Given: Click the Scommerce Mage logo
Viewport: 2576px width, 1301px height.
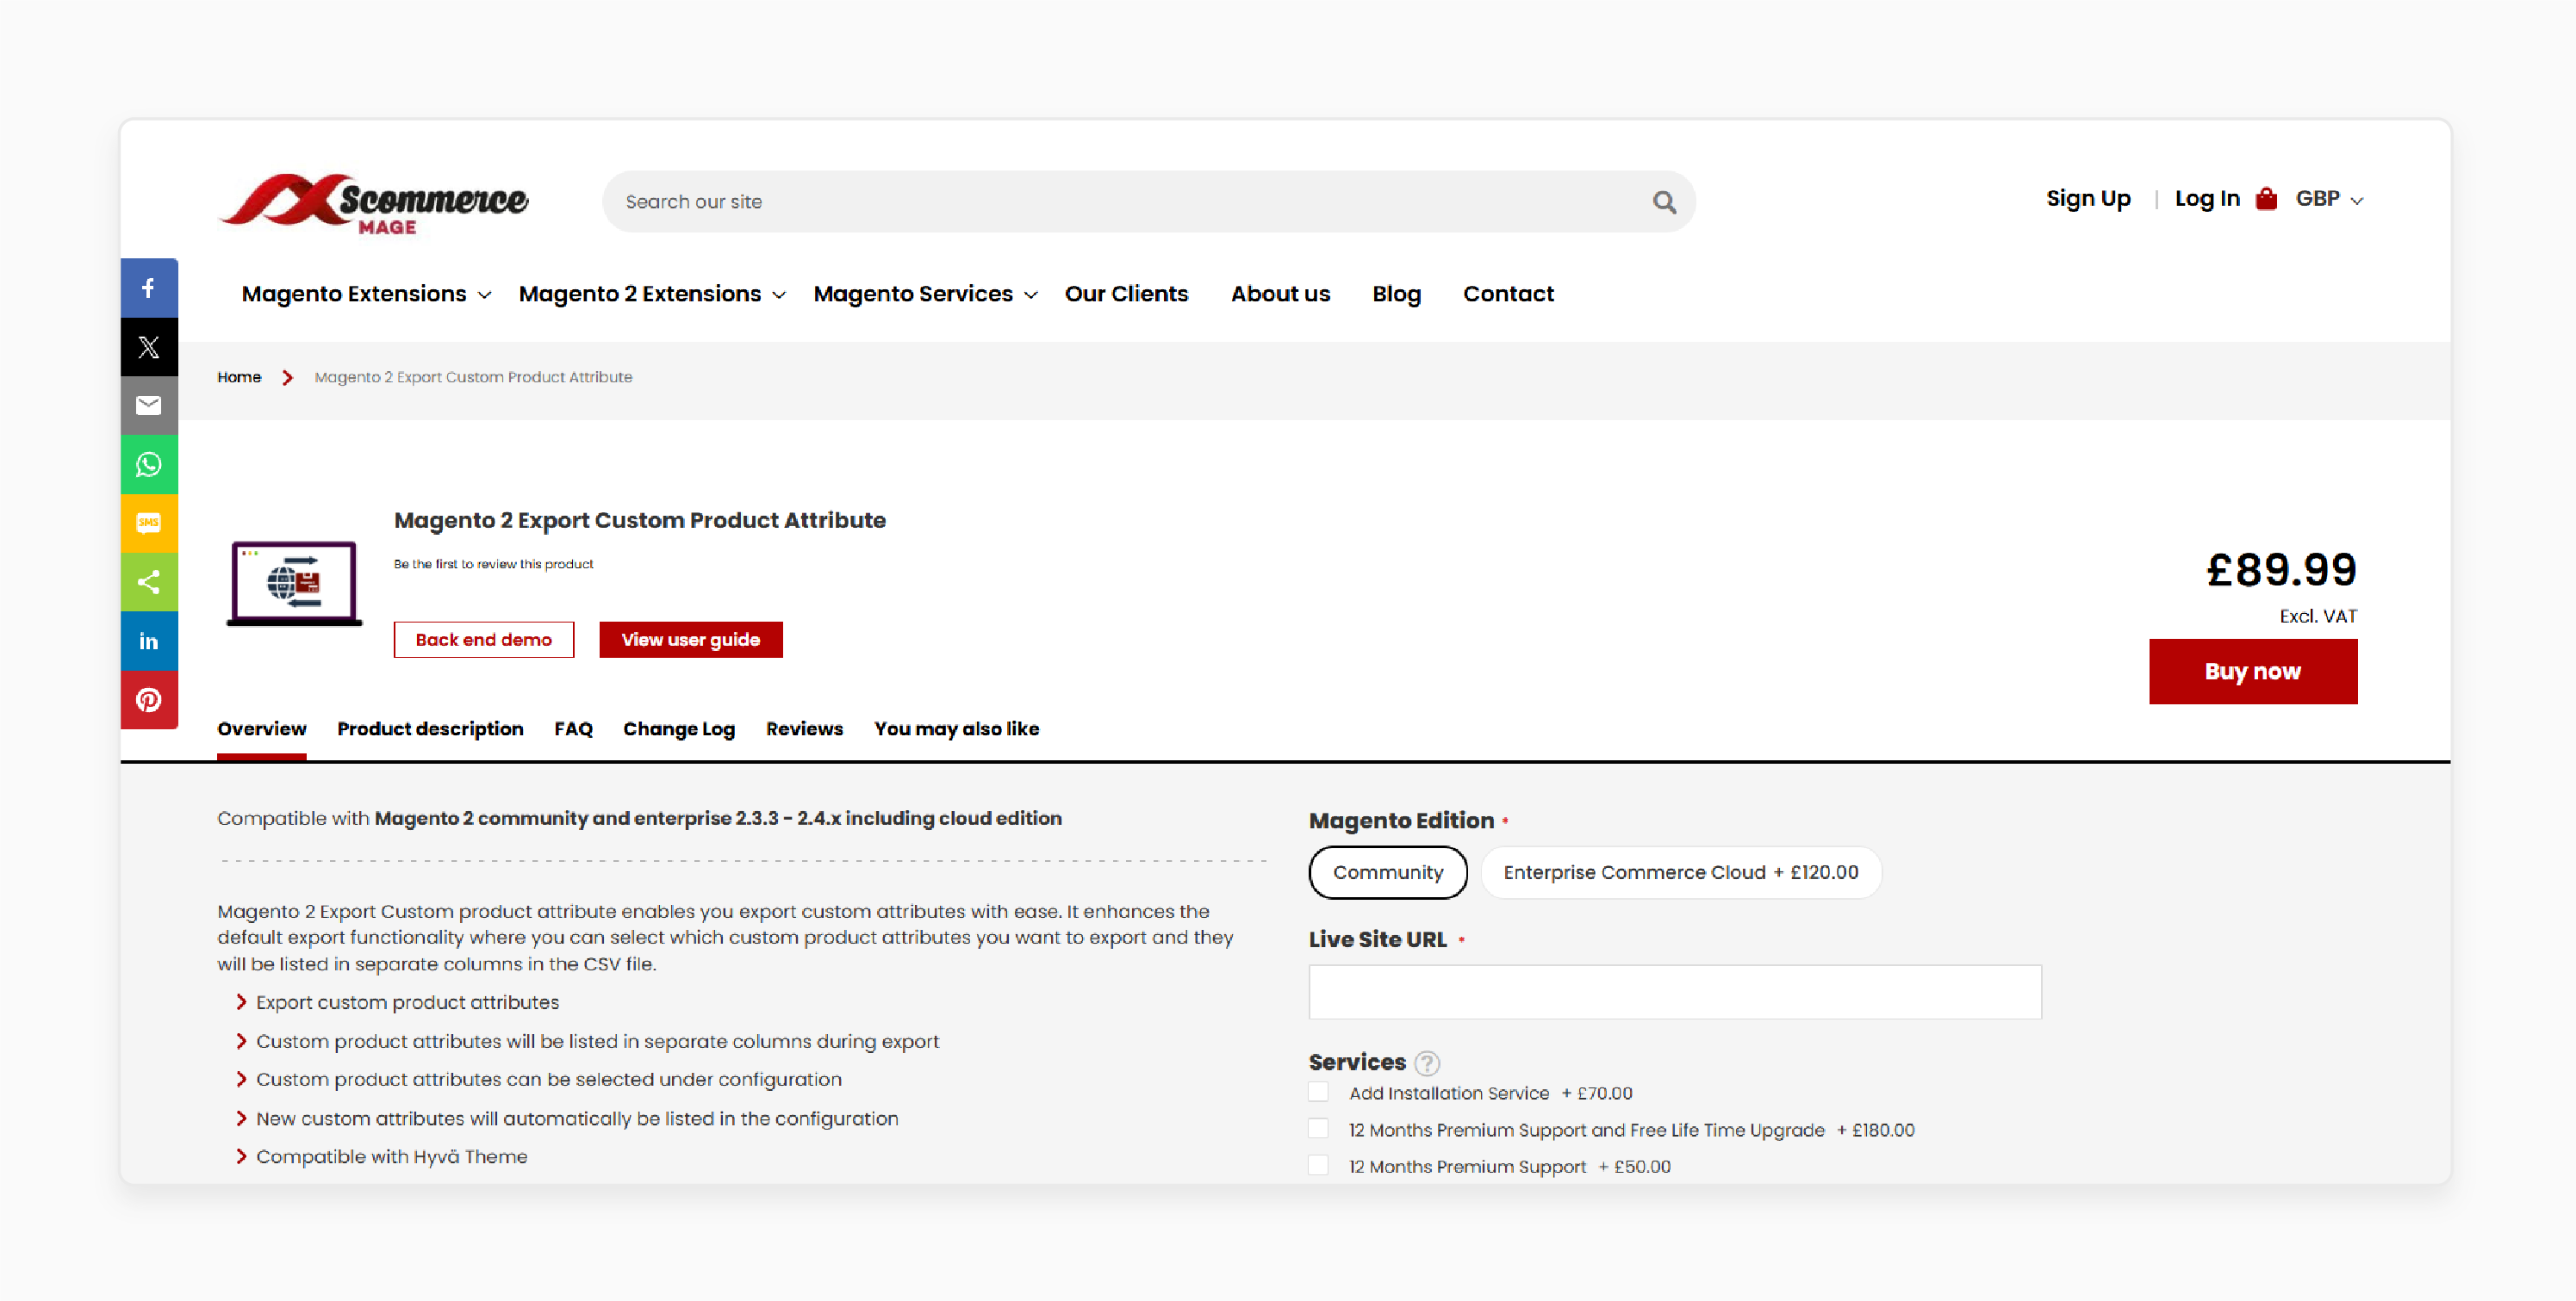Looking at the screenshot, I should click(374, 204).
